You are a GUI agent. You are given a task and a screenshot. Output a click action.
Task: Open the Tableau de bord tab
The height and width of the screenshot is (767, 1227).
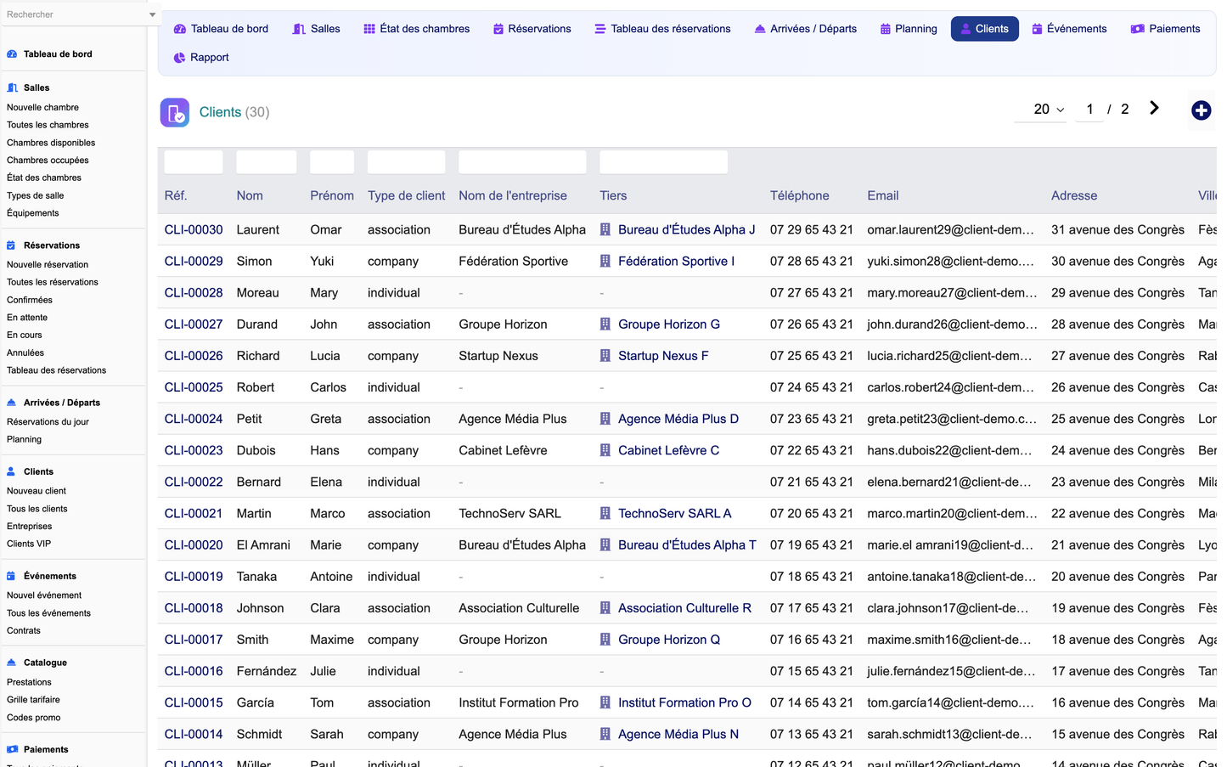click(x=221, y=29)
